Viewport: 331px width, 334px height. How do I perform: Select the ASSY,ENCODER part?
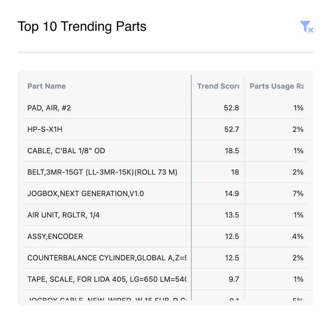tap(55, 236)
